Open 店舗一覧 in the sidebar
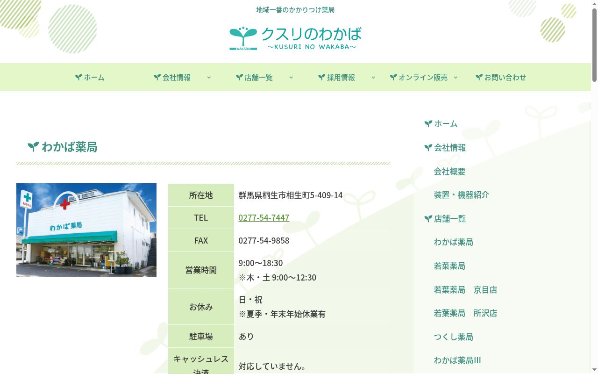598x374 pixels. click(x=450, y=218)
